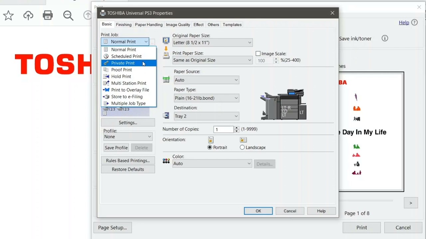Click the document preview thumbnail
426x239 pixels.
click(x=371, y=132)
